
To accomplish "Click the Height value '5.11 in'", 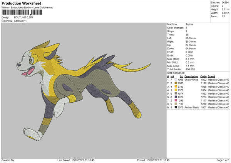I will (x=225, y=9).
